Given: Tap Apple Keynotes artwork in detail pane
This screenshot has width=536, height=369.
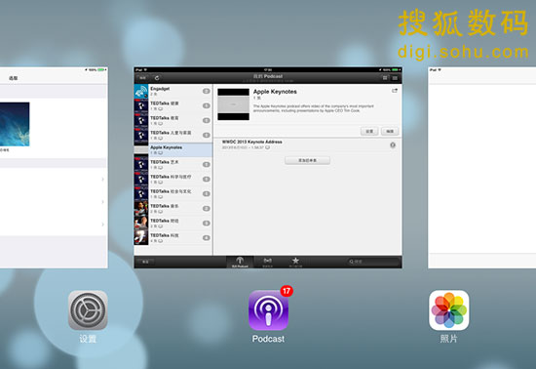Looking at the screenshot, I should [x=234, y=104].
